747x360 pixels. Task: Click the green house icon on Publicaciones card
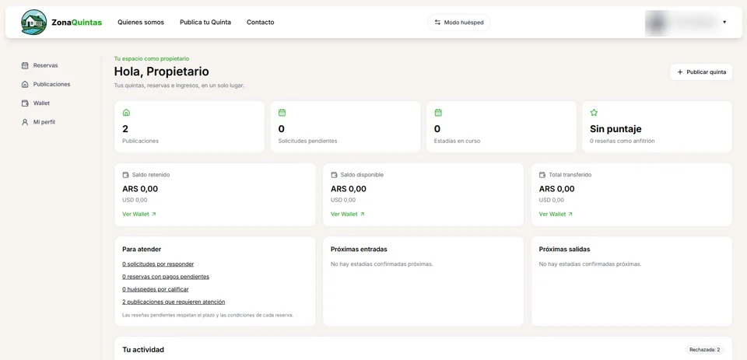(x=126, y=113)
